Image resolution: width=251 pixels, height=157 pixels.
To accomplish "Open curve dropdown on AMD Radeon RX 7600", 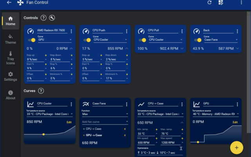I will (x=55, y=40).
